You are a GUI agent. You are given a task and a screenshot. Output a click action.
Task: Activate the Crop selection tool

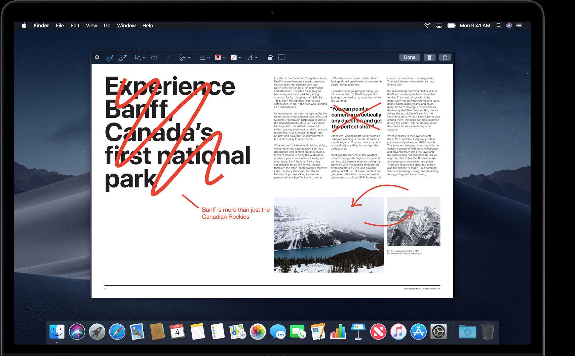(x=281, y=58)
